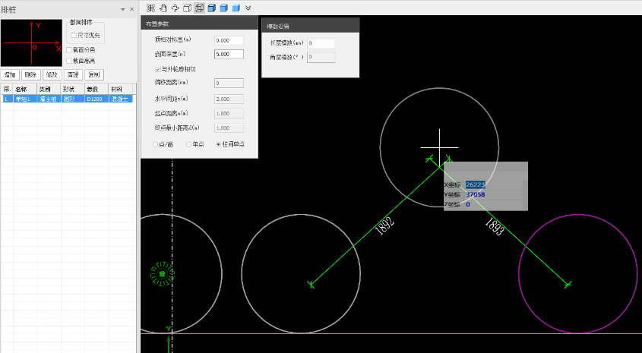Toggle the 截面分色 checkbox

point(70,50)
